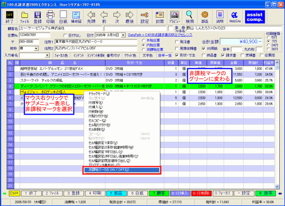Choose 行挿入 in context menu
The image size is (285, 206).
[122, 107]
